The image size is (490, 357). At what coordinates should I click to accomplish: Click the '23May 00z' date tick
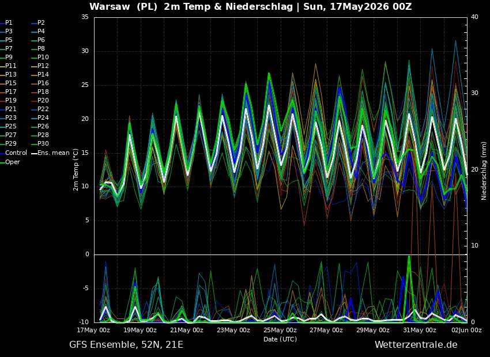coord(233,330)
